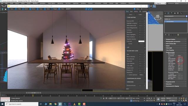Toggle Sharpening & Blurring Override checkbox
Screen dimensions: 188x106
click(x=169, y=74)
